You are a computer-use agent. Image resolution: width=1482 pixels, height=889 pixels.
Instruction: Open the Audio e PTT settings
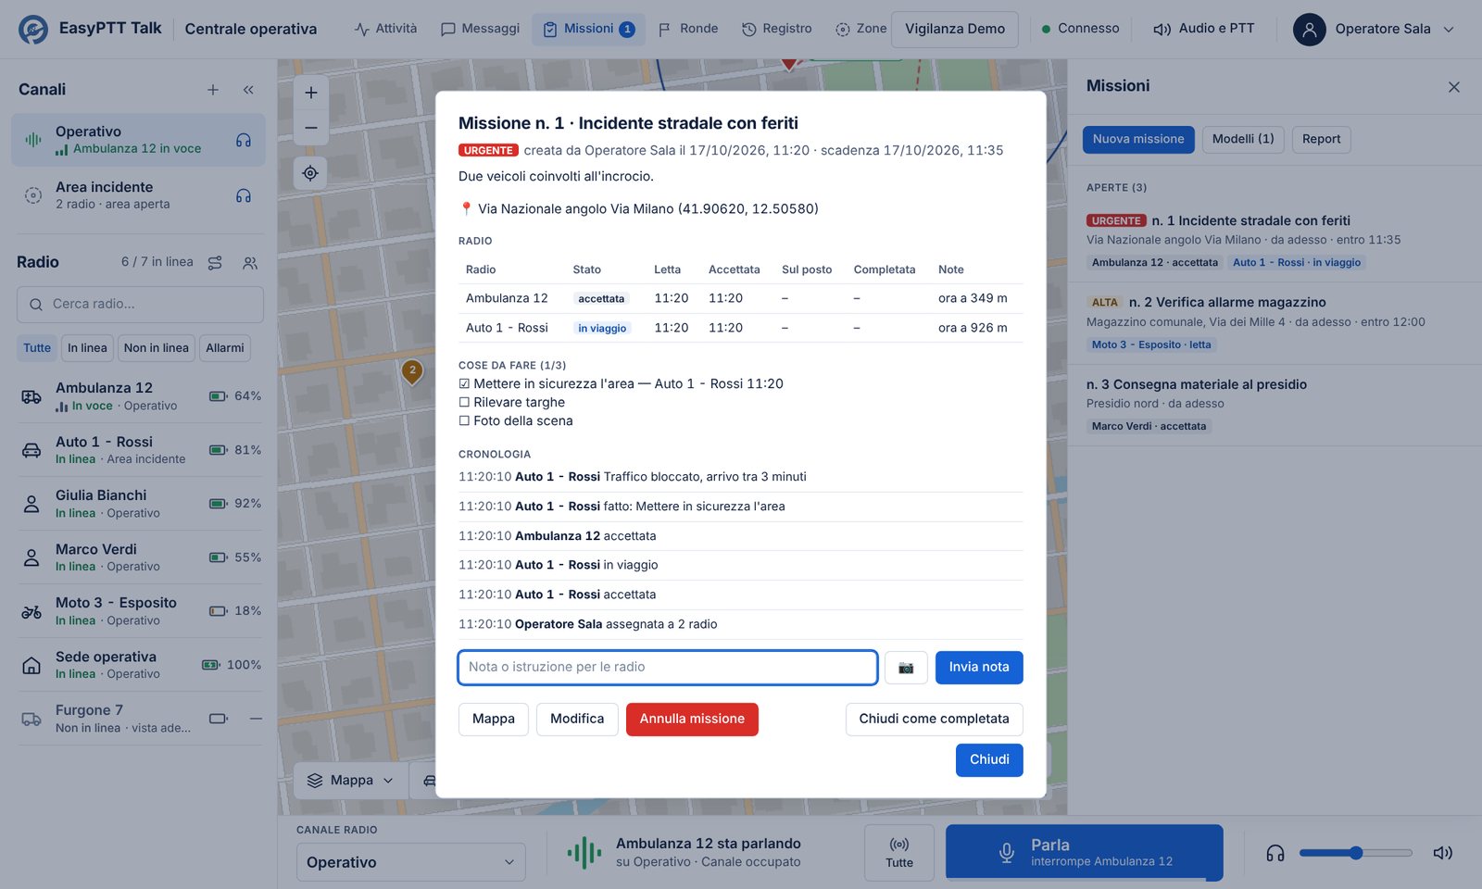pos(1203,30)
